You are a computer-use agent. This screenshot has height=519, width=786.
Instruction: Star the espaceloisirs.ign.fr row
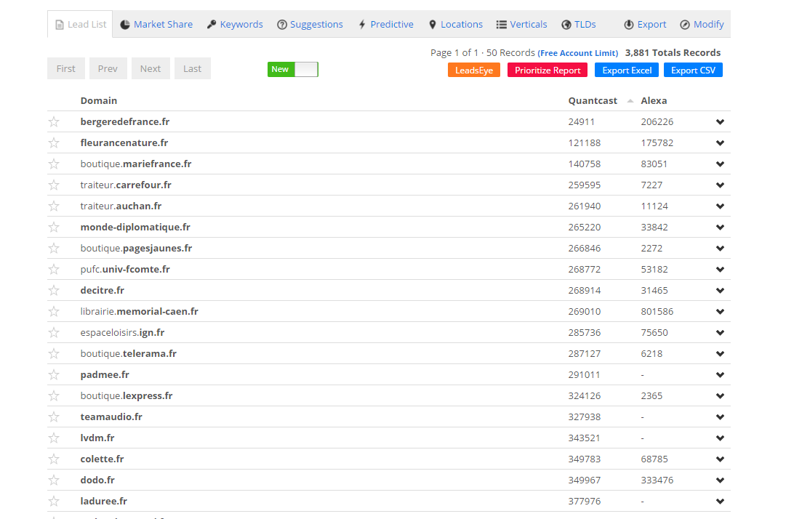(x=54, y=332)
